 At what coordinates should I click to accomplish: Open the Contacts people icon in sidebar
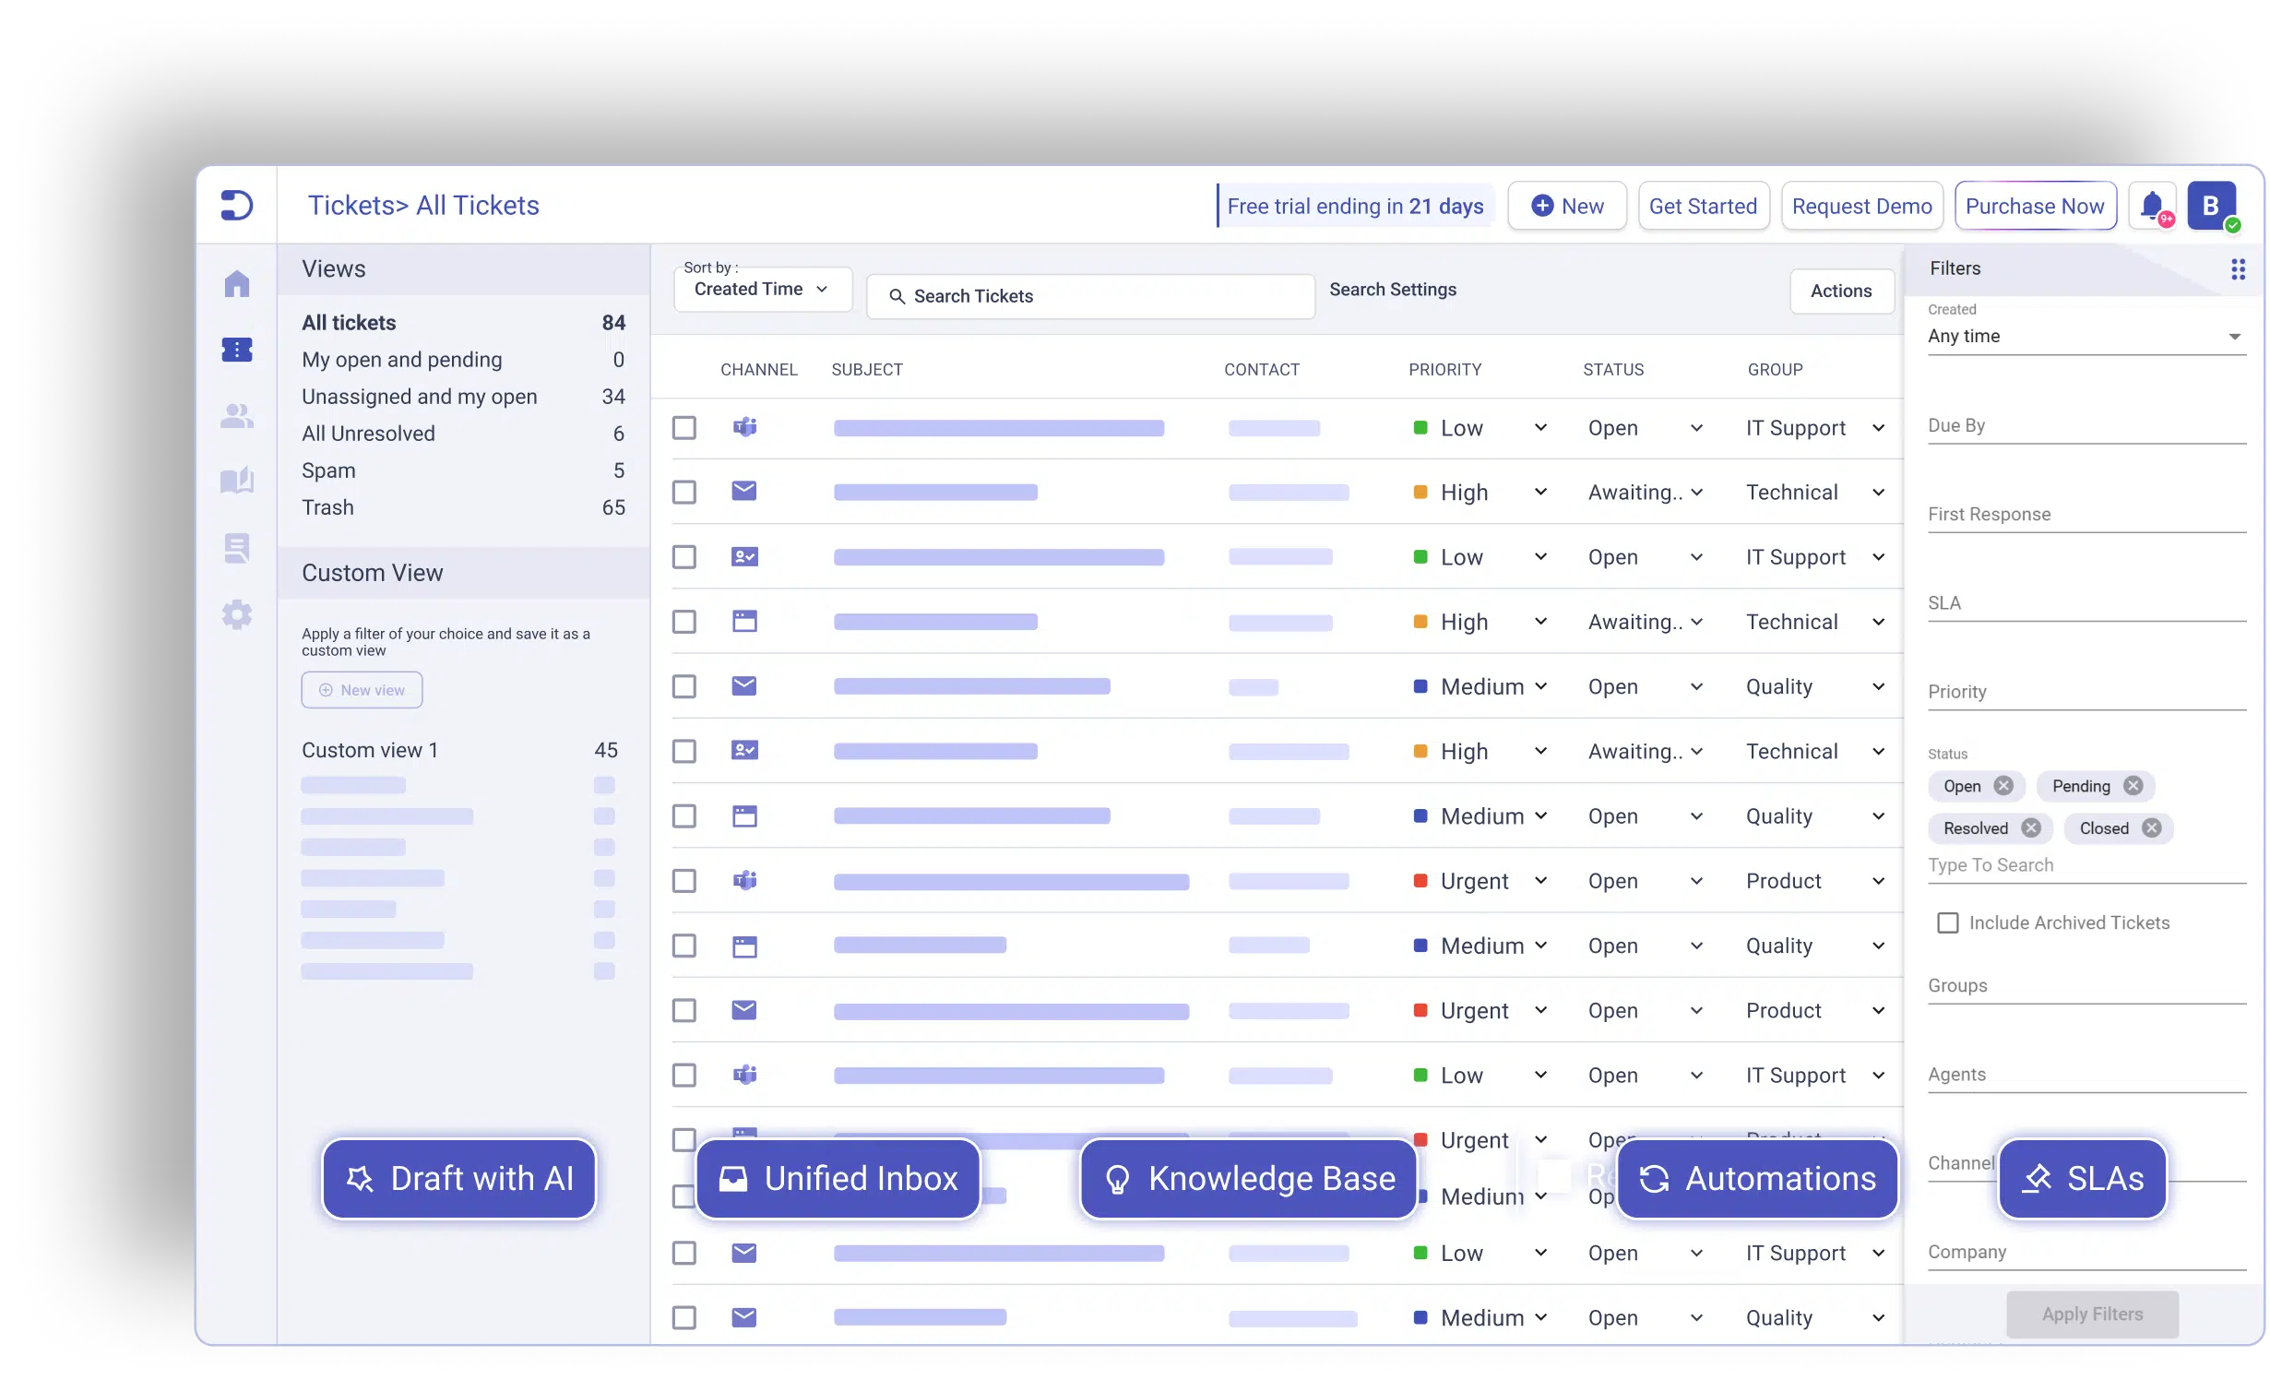[x=237, y=416]
